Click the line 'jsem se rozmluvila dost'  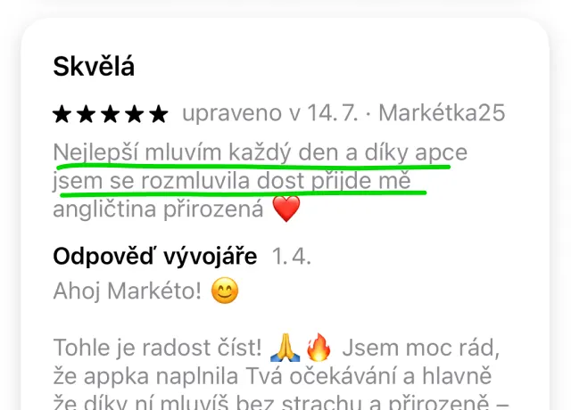pos(178,181)
